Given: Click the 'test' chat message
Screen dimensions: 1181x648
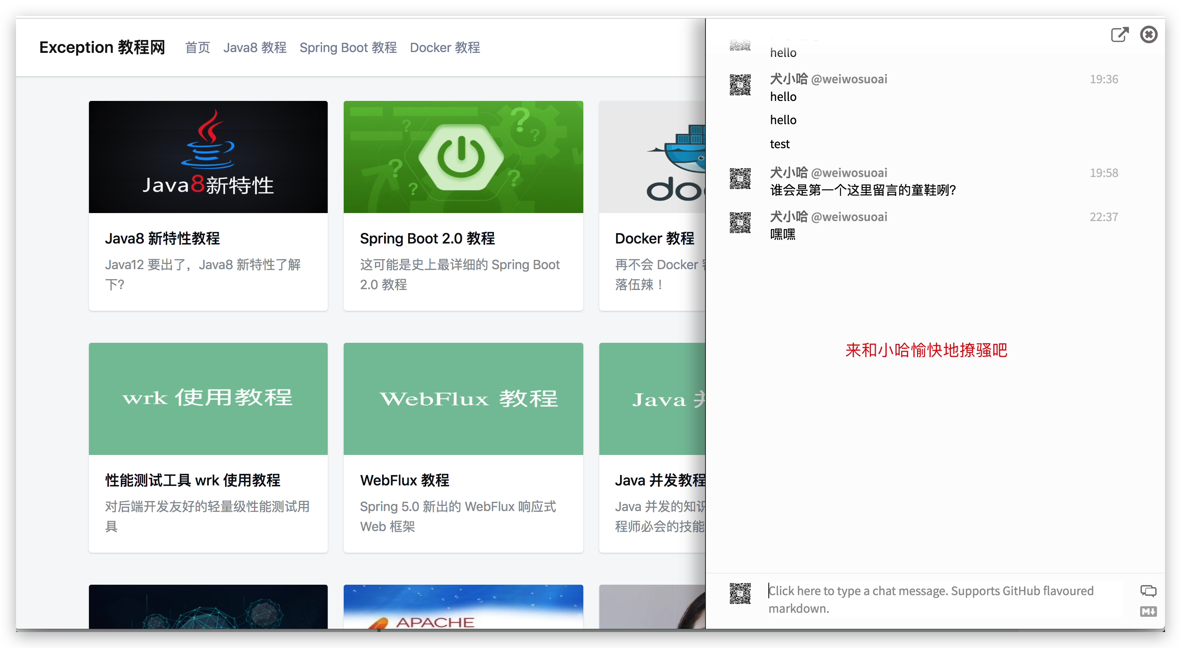Looking at the screenshot, I should click(x=779, y=144).
